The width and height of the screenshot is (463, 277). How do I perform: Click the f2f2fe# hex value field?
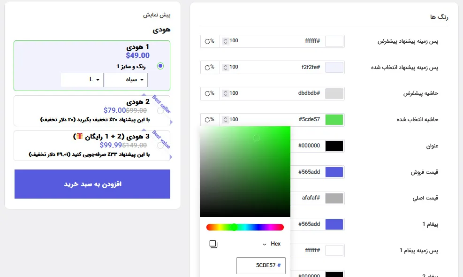click(311, 67)
